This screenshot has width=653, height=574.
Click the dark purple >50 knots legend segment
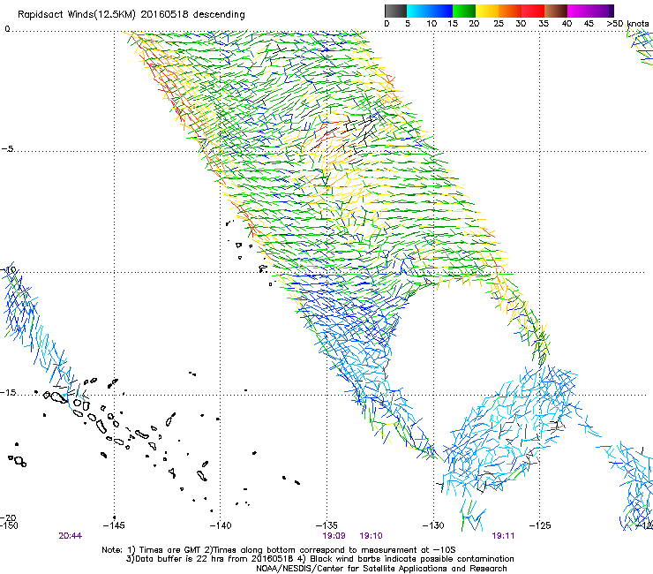point(611,11)
